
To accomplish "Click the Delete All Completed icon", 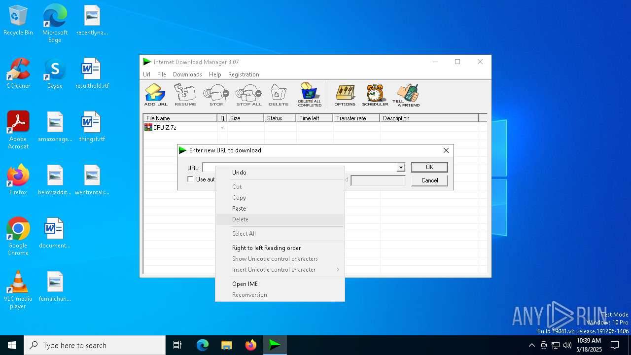I will coord(310,95).
